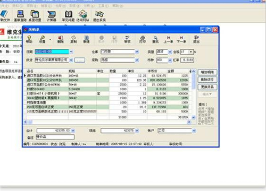266x191 pixels.
Task: Click the 更换货品 replace goods button
Action: coord(207,87)
